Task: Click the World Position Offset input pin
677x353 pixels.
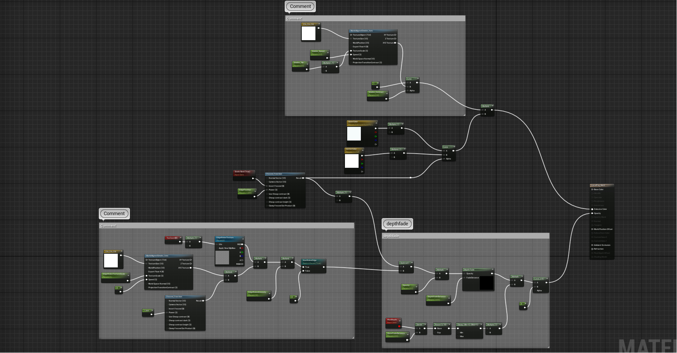Action: tap(592, 229)
